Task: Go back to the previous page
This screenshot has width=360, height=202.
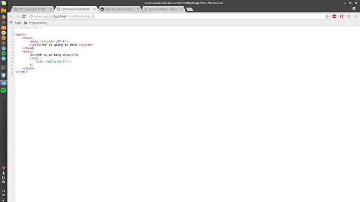Action: point(11,16)
